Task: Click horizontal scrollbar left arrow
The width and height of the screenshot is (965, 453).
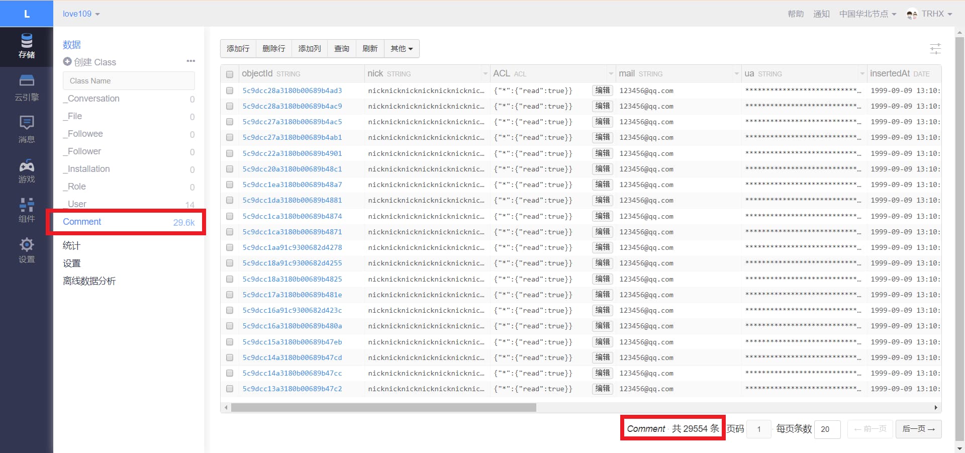Action: (x=226, y=408)
